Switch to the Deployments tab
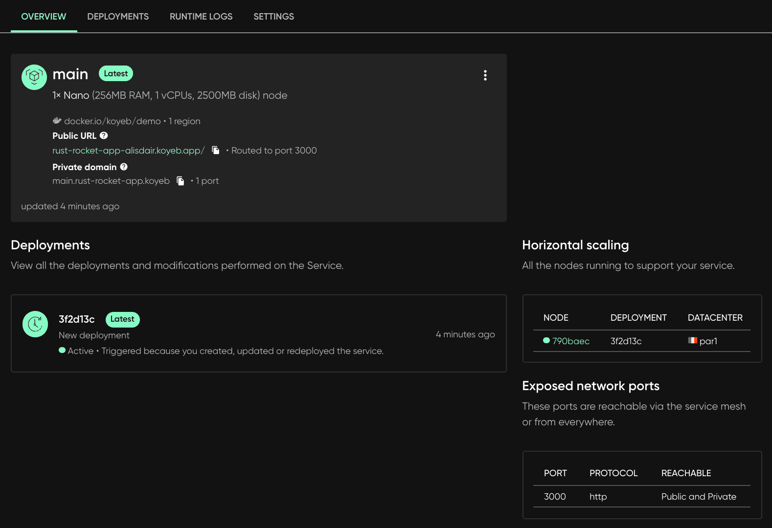Image resolution: width=772 pixels, height=528 pixels. tap(118, 17)
